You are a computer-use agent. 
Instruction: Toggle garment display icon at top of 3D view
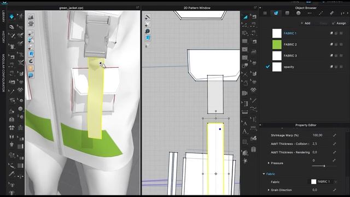[x=31, y=17]
